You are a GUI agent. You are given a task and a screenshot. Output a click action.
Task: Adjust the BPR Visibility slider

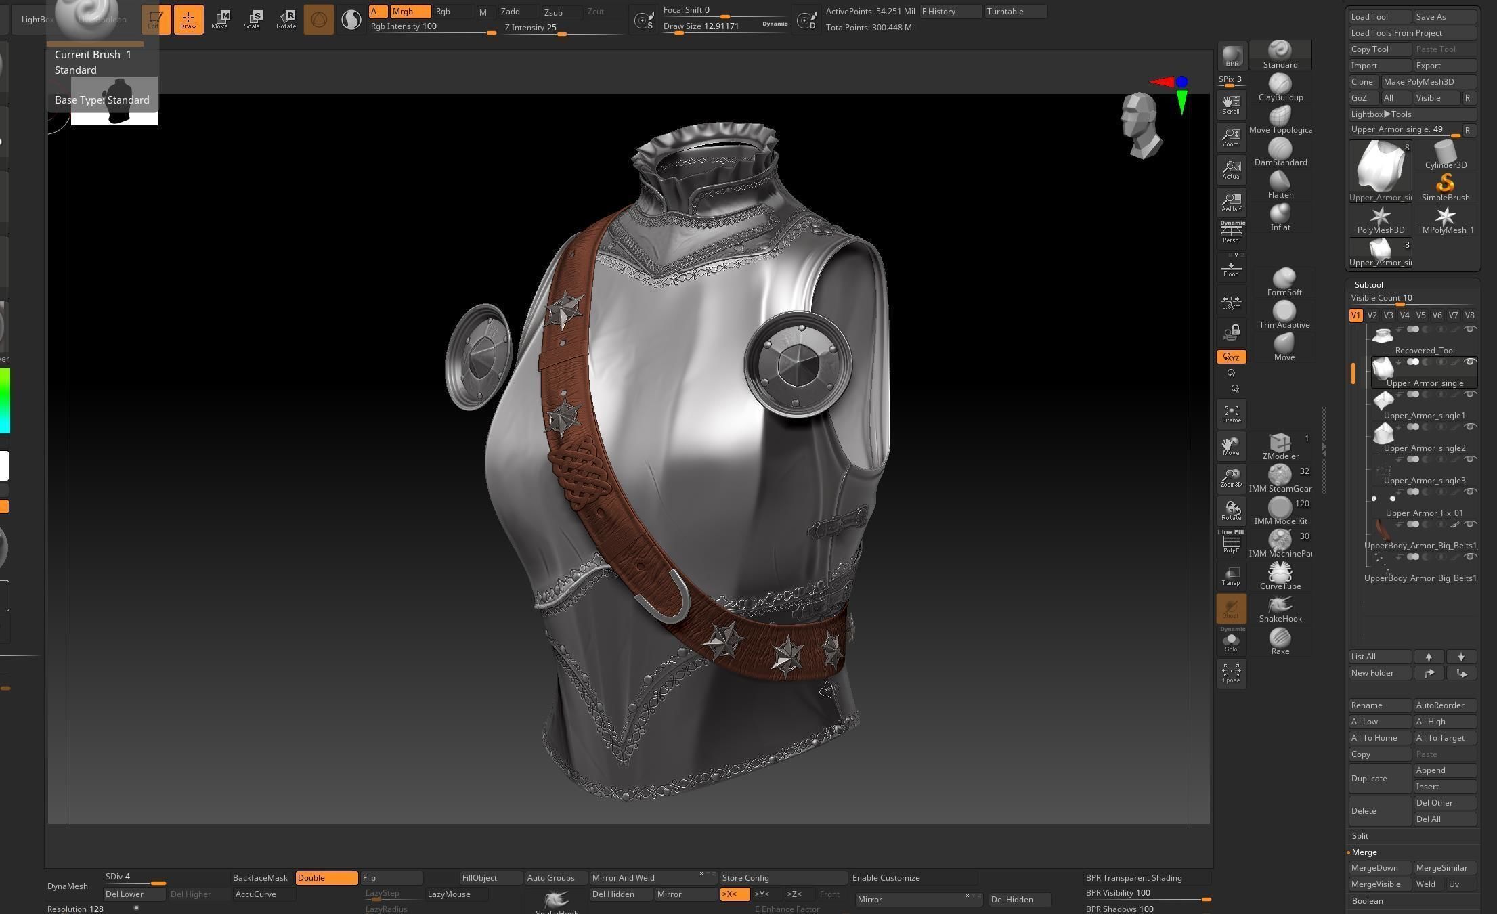tap(1148, 894)
